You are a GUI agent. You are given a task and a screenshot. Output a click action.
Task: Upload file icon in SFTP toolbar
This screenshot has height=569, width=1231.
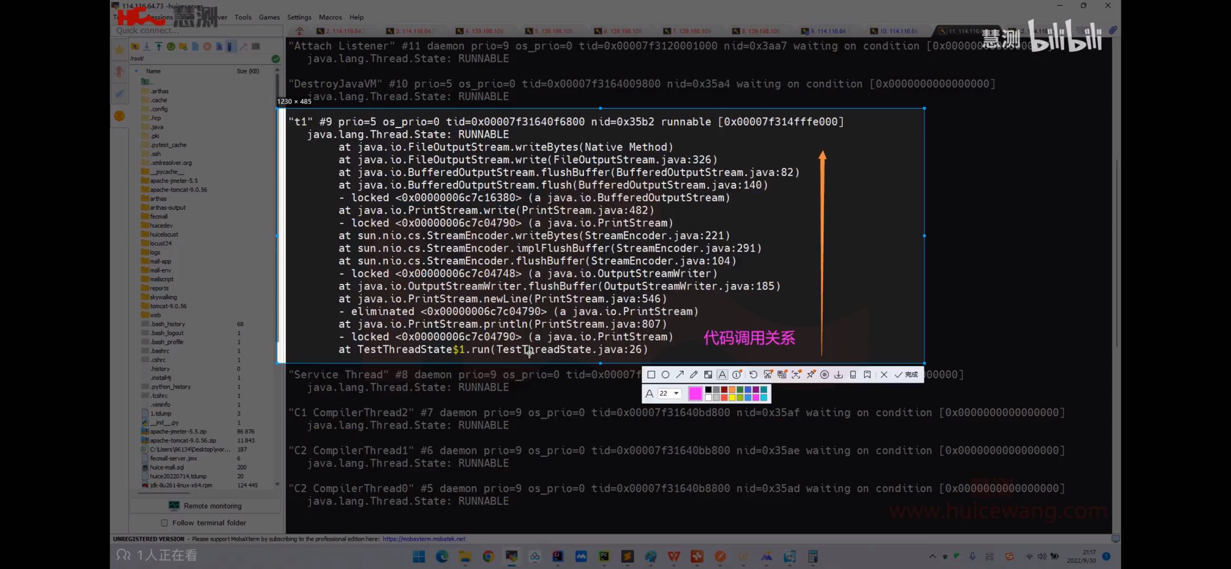click(159, 46)
